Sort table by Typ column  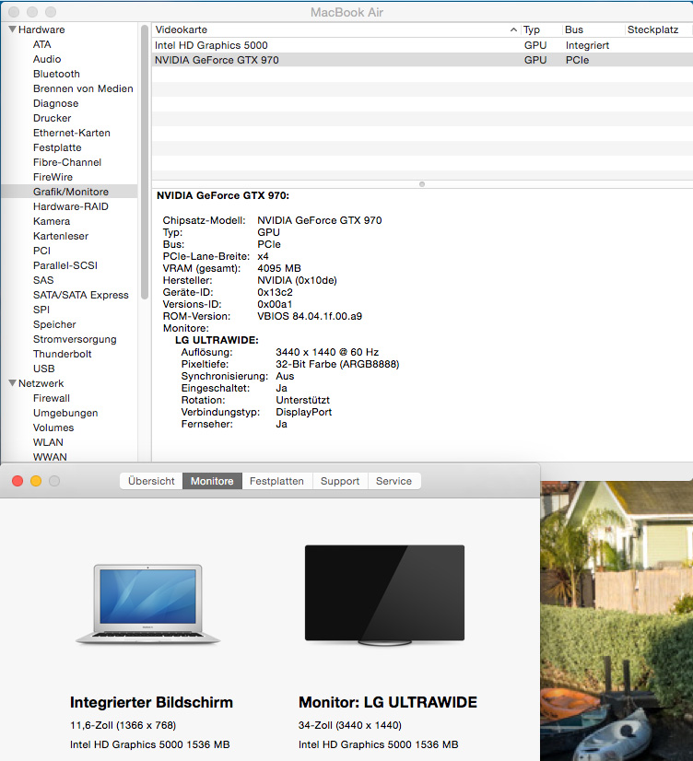tap(541, 29)
